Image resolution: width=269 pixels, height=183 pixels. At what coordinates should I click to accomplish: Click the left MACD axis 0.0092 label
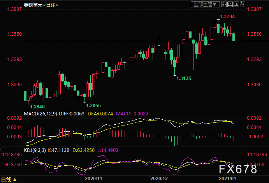click(x=14, y=118)
